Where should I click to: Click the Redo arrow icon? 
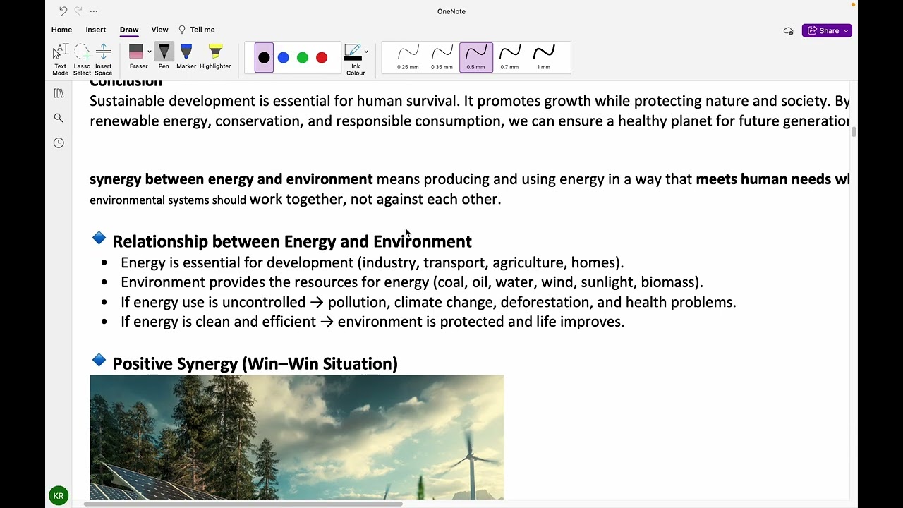point(78,11)
